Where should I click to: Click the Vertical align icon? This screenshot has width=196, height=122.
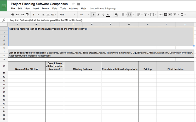pyautogui.click(x=145, y=15)
